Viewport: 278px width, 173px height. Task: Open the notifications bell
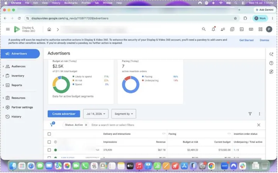[214, 29]
